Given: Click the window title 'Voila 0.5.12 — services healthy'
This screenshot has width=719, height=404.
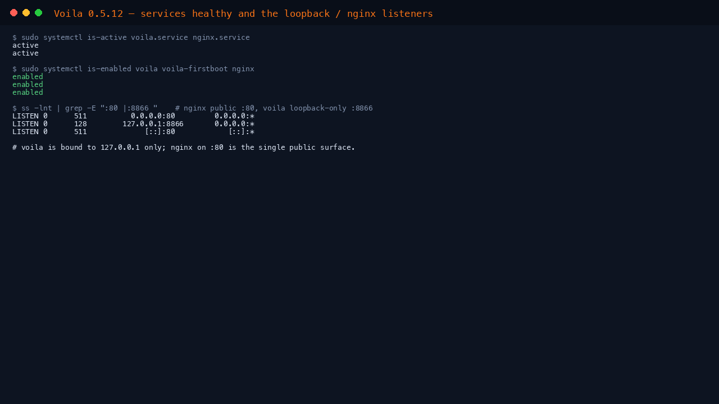Looking at the screenshot, I should click(x=243, y=13).
